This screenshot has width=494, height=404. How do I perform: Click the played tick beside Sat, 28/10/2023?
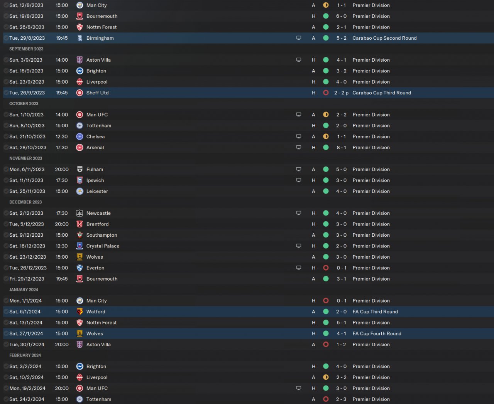[x=6, y=148]
